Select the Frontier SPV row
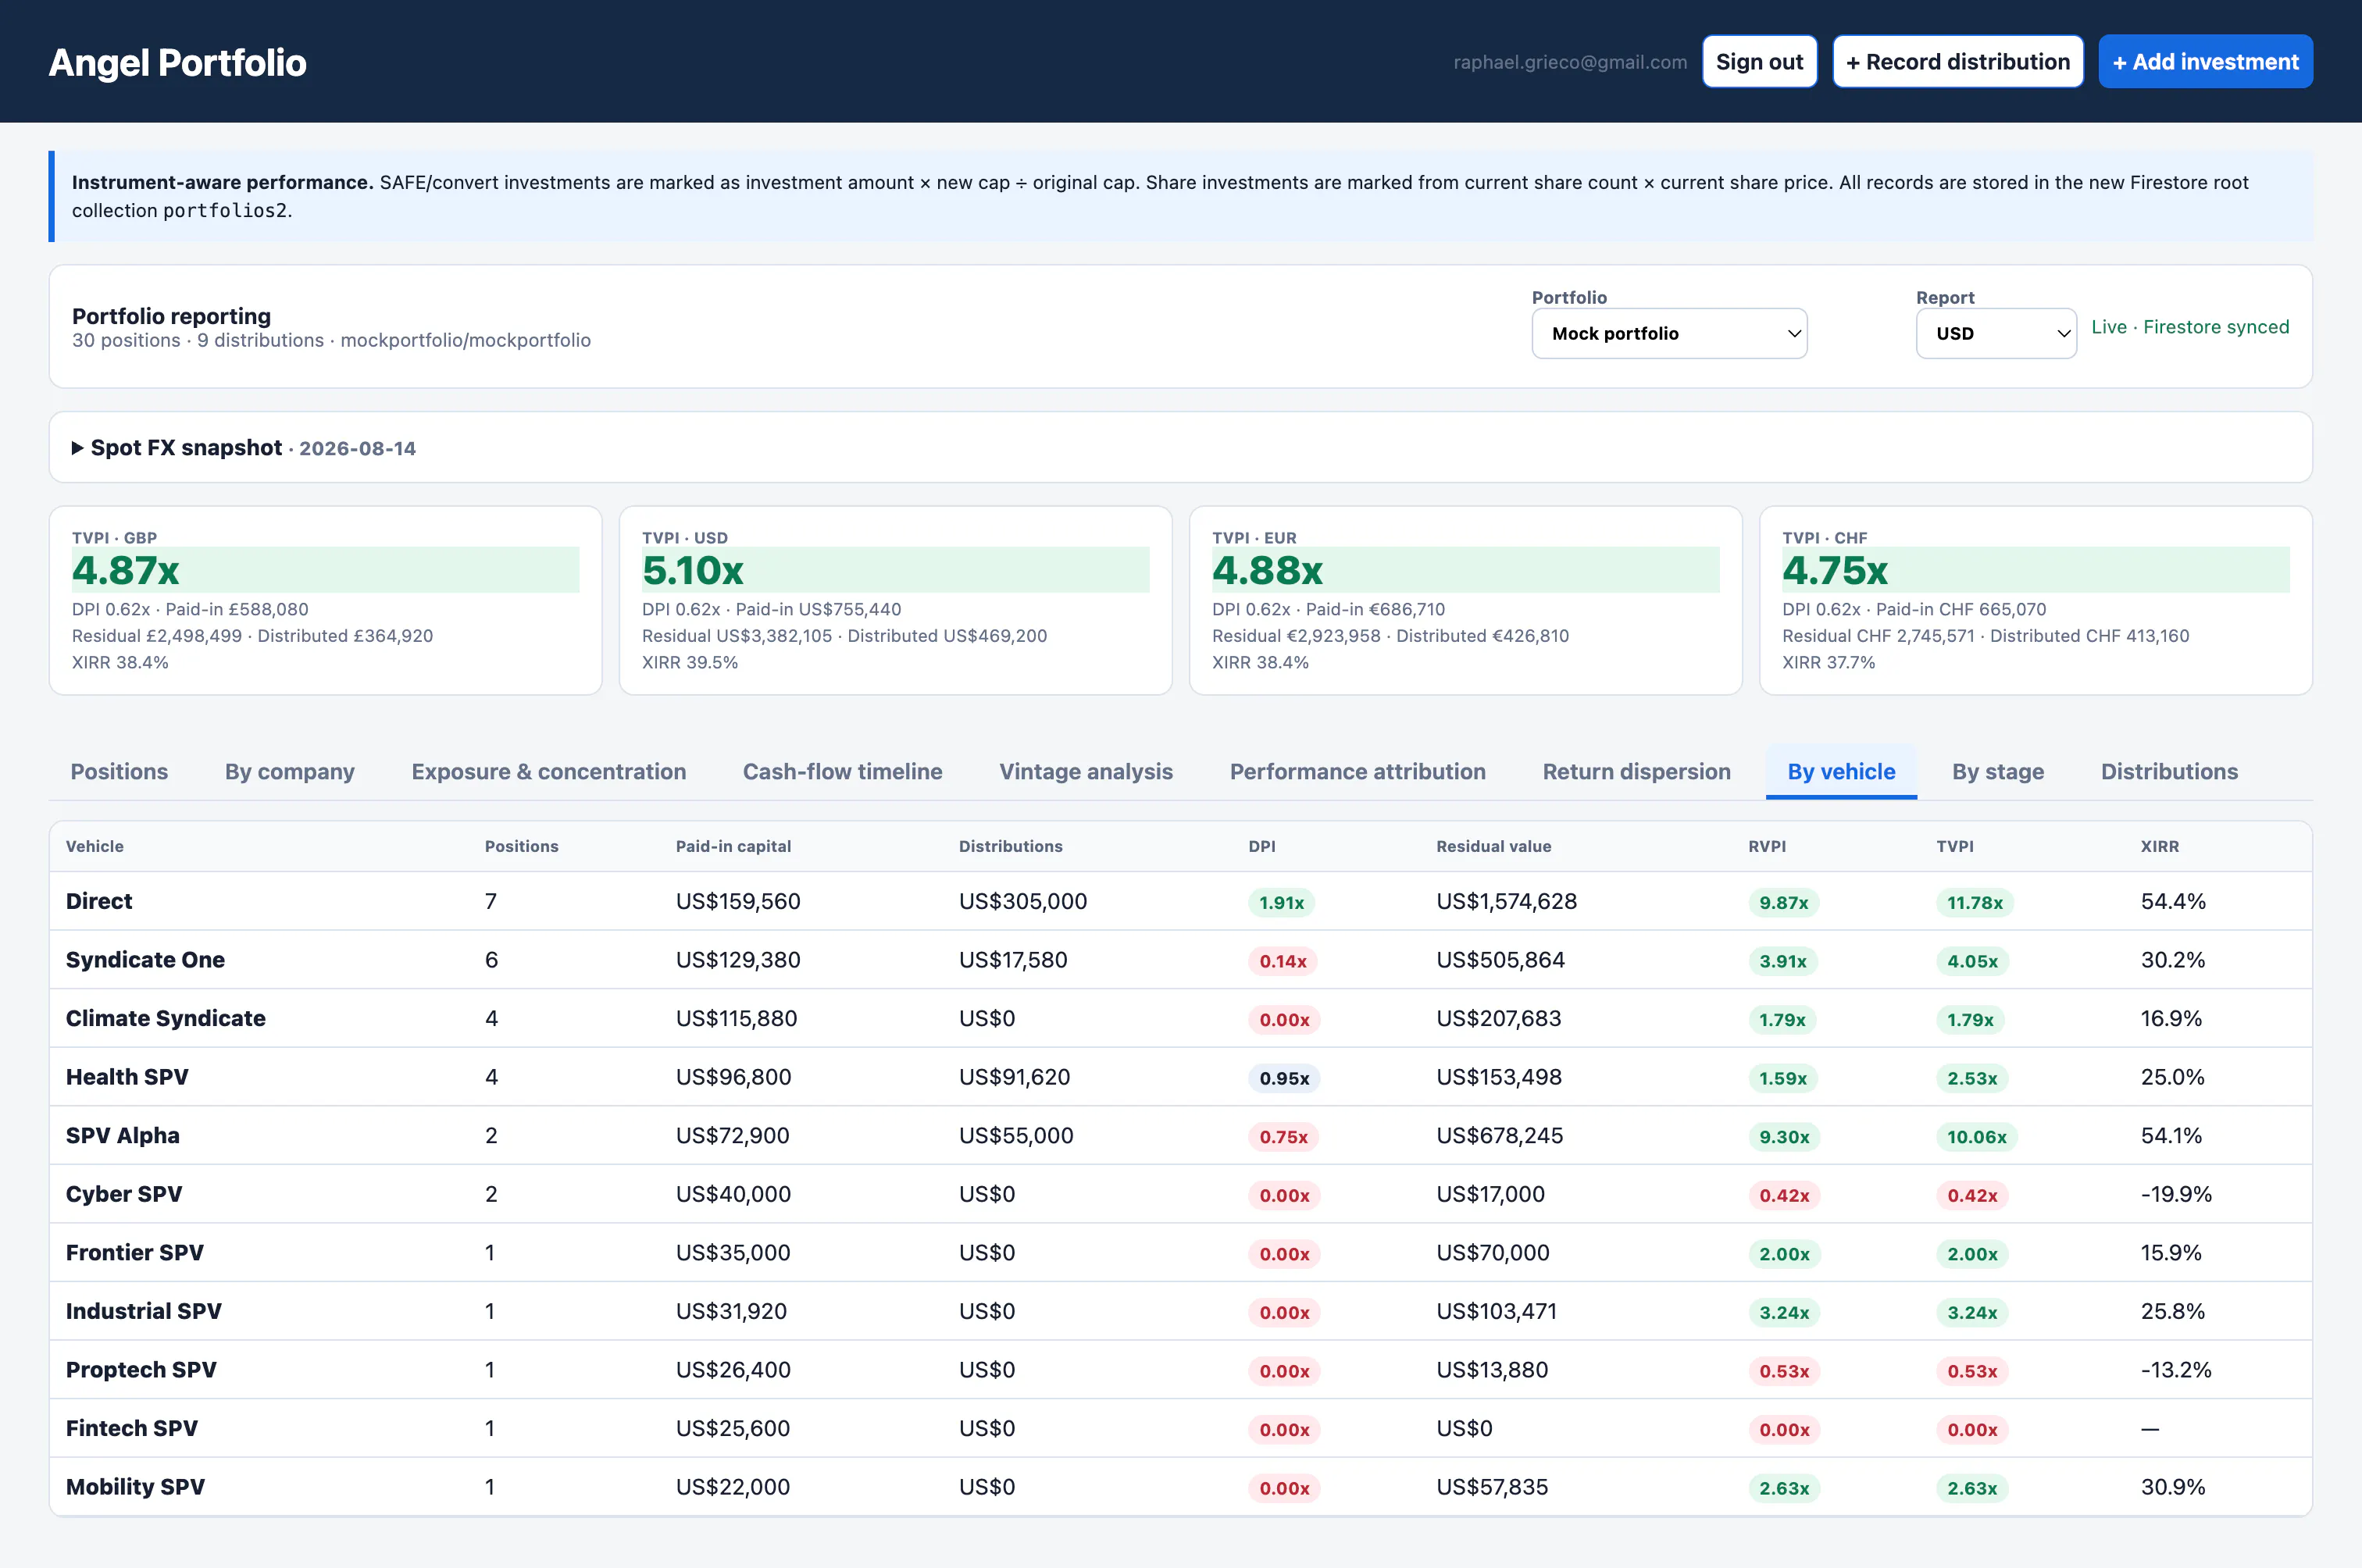 coord(1180,1252)
